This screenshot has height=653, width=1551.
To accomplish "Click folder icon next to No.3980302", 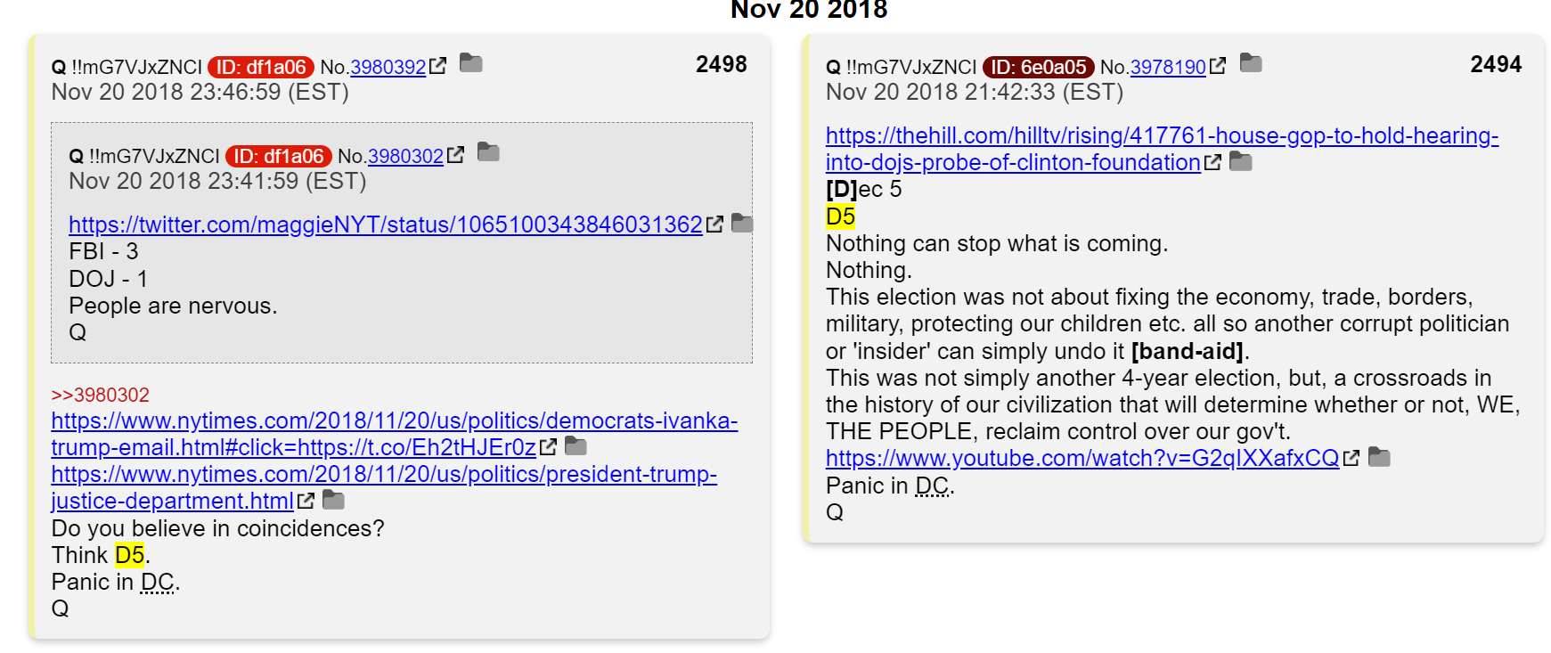I will click(488, 152).
